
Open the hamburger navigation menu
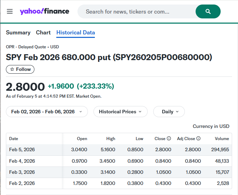[10, 11]
